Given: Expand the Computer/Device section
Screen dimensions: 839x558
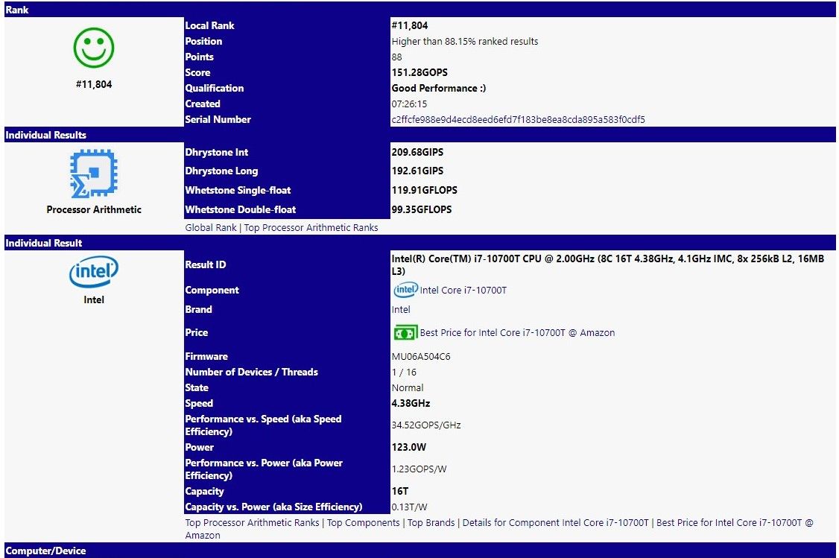Looking at the screenshot, I should tap(46, 551).
